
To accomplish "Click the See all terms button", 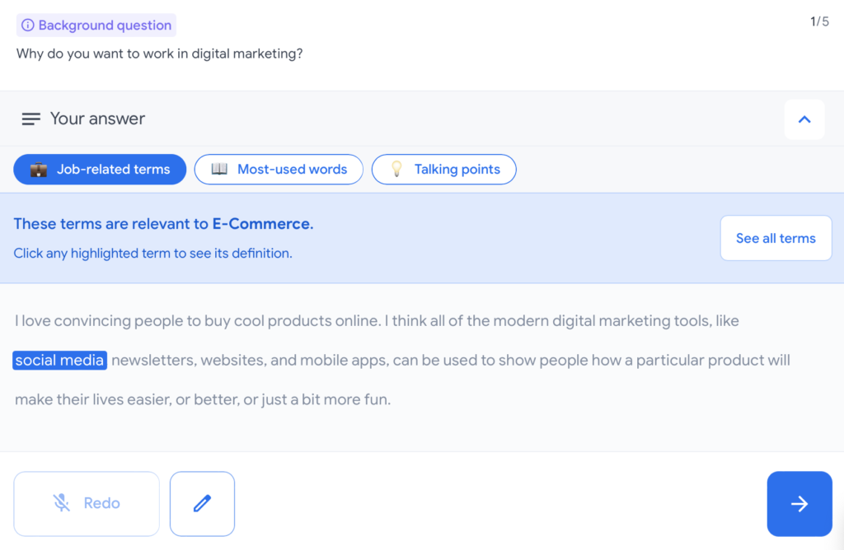I will click(776, 238).
